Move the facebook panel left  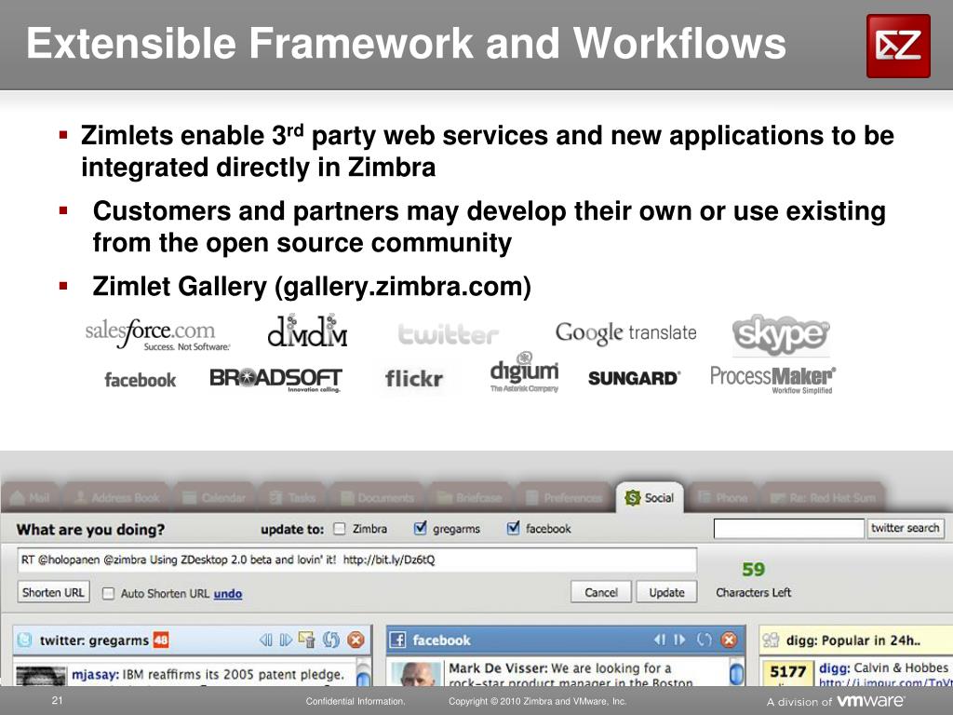tap(660, 640)
